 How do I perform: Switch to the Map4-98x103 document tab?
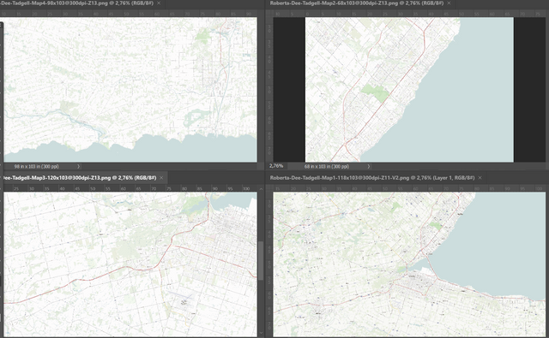pyautogui.click(x=77, y=3)
